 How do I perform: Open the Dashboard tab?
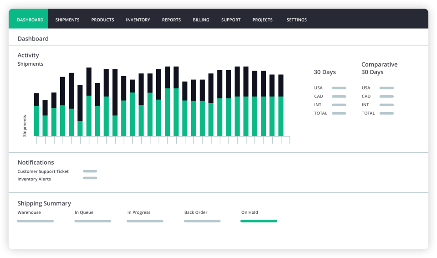(28, 18)
